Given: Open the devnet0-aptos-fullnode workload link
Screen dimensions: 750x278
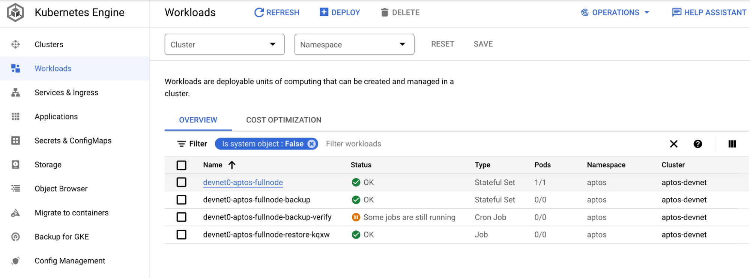Looking at the screenshot, I should (x=243, y=182).
